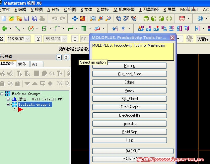Image resolution: width=210 pixels, height=164 pixels.
Task: Collapse Machine Group-1 tree node
Action: 2,94
